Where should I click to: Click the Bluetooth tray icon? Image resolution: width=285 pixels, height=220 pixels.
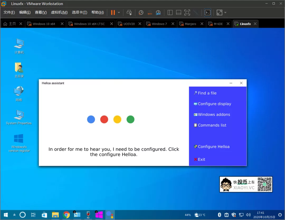[x=219, y=215]
